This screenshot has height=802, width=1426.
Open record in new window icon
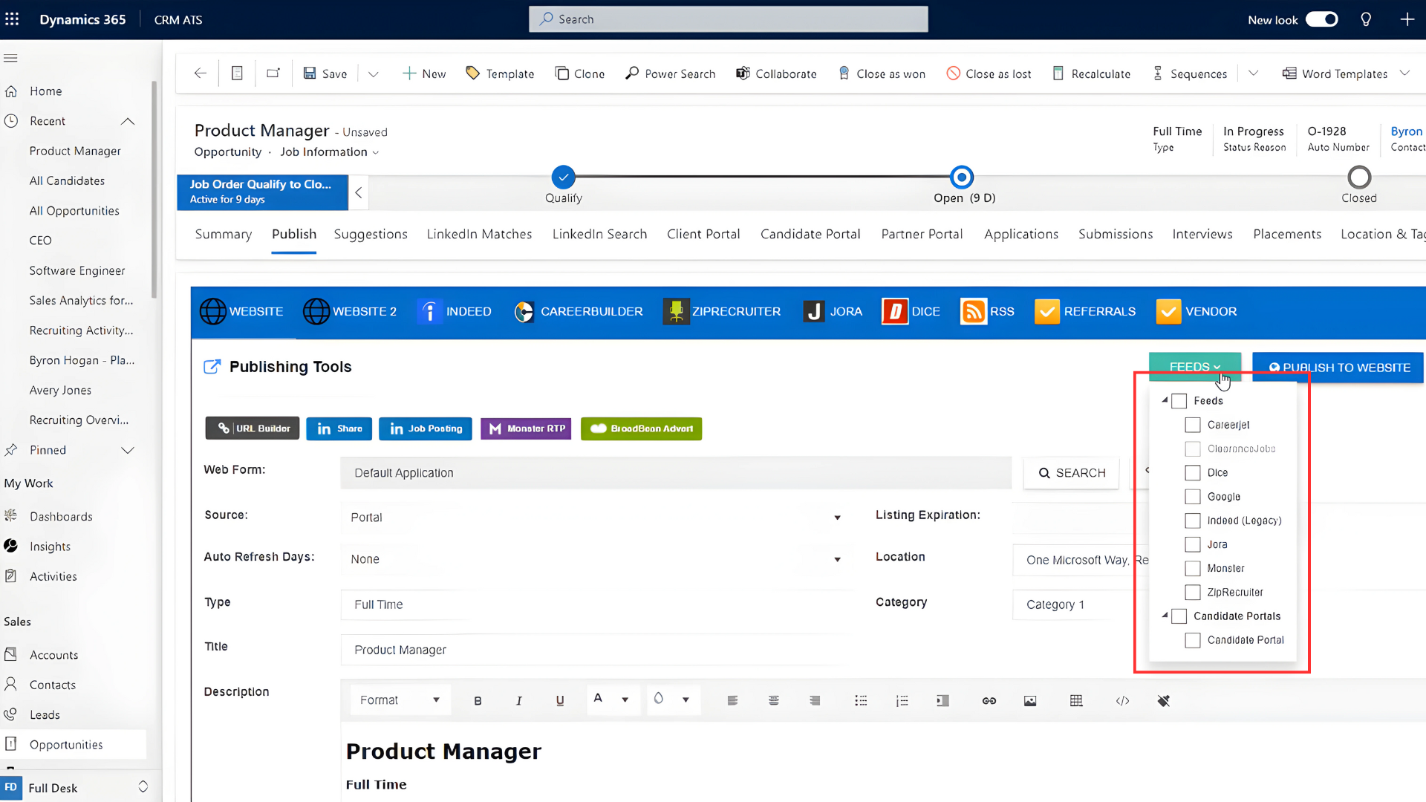273,74
